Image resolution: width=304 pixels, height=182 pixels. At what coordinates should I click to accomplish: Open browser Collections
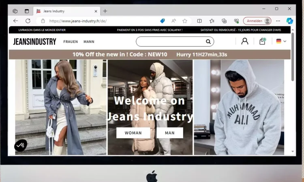(x=224, y=21)
